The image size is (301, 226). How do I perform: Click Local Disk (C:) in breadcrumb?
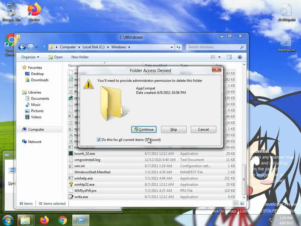pos(93,47)
